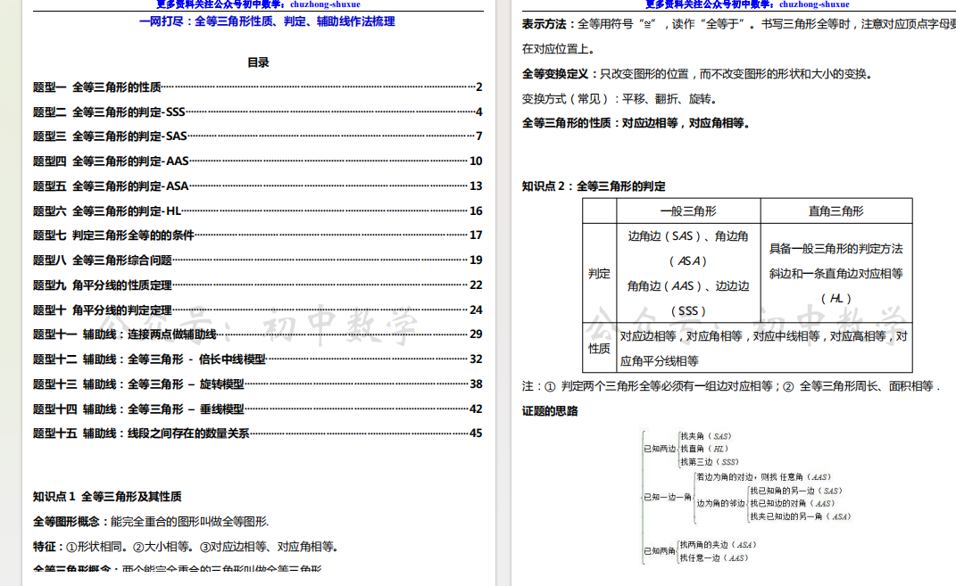
Task: Click the note line starting with 注：①
Action: pyautogui.click(x=731, y=386)
